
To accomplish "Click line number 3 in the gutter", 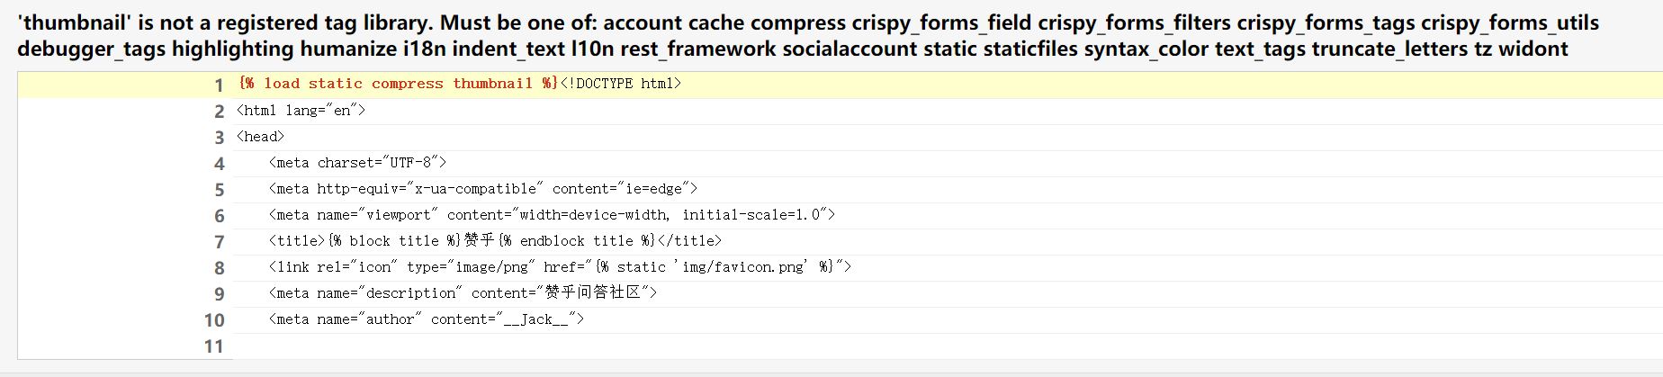I will [x=218, y=138].
